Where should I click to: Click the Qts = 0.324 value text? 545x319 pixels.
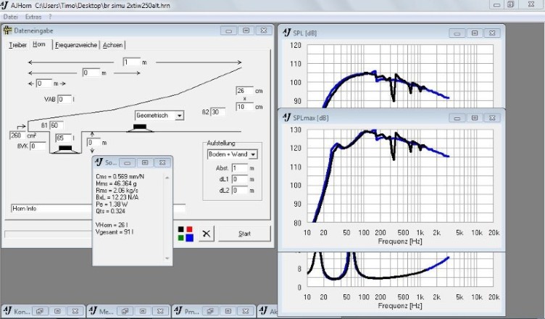110,211
